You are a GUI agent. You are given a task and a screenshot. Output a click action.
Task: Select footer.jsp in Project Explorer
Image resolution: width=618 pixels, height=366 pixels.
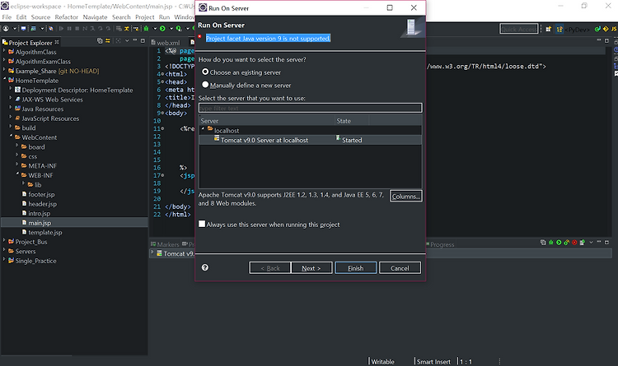coord(41,194)
